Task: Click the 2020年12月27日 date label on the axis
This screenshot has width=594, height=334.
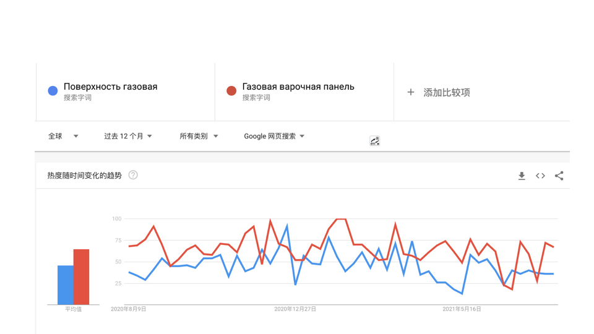Action: [x=295, y=309]
